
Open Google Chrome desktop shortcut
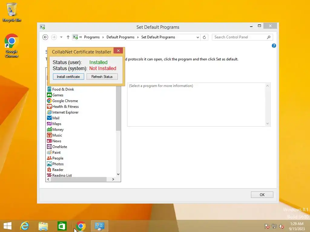12,45
